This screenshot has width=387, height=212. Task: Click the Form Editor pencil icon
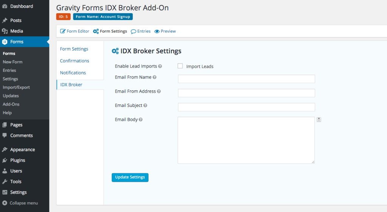[63, 31]
